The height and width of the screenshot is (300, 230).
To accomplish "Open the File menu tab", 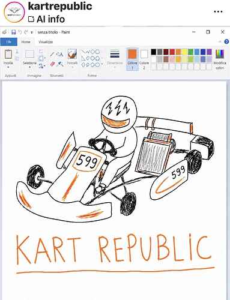I will pos(8,42).
